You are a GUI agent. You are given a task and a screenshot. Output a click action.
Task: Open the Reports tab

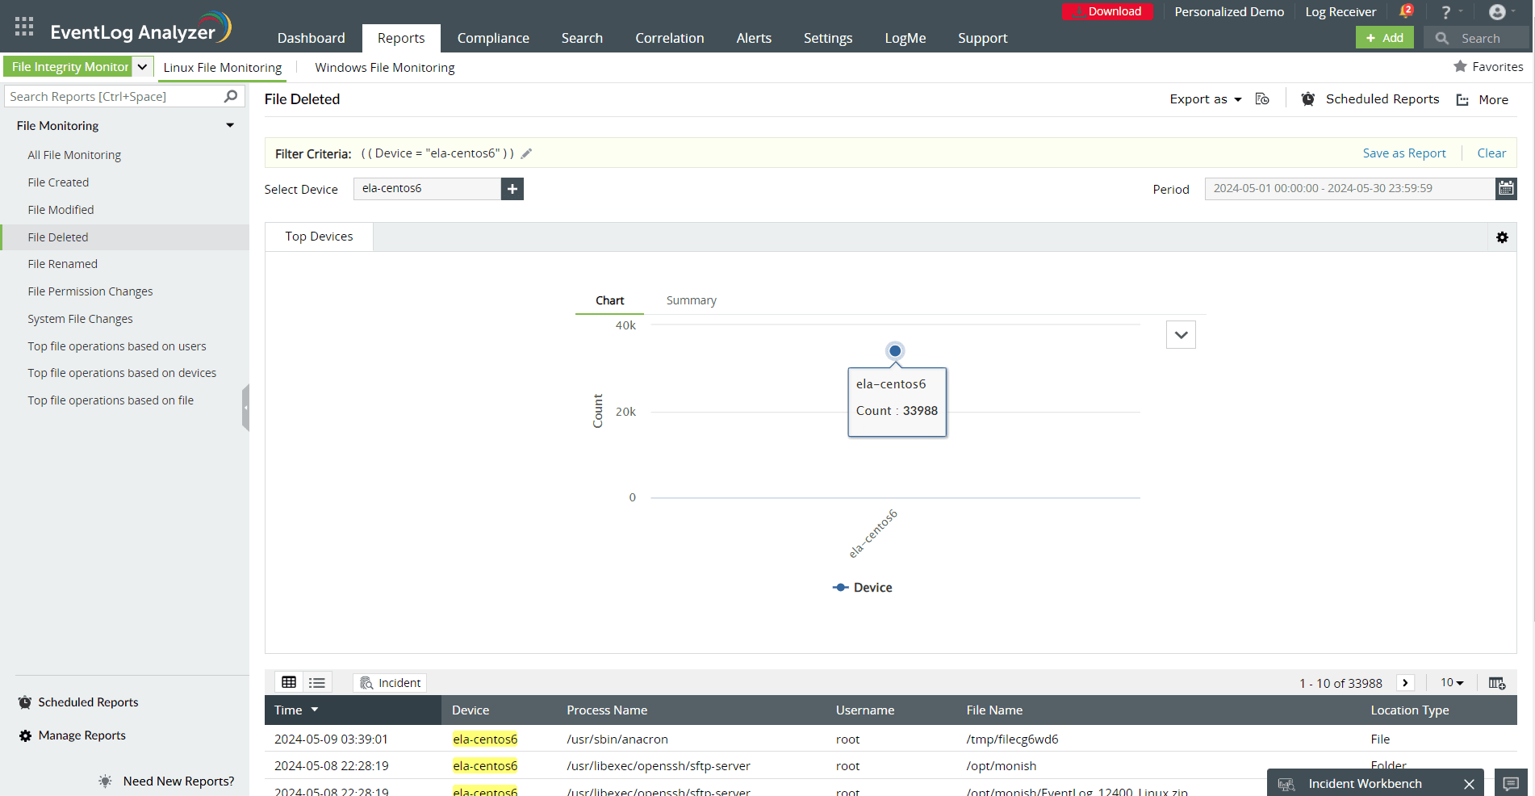click(401, 38)
